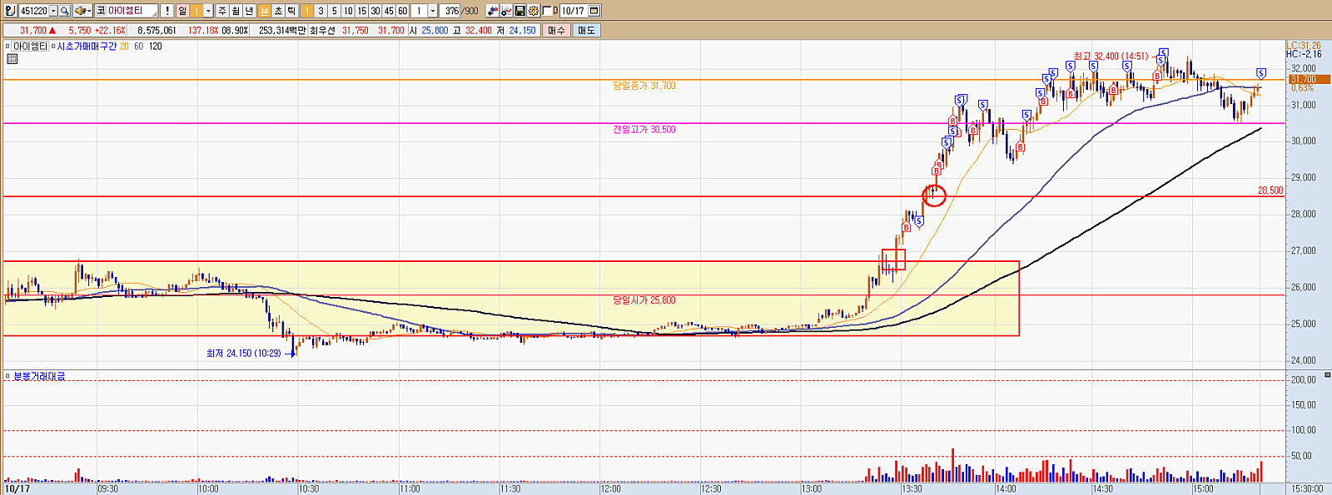Click the D label beside the checkbox

click(x=555, y=11)
